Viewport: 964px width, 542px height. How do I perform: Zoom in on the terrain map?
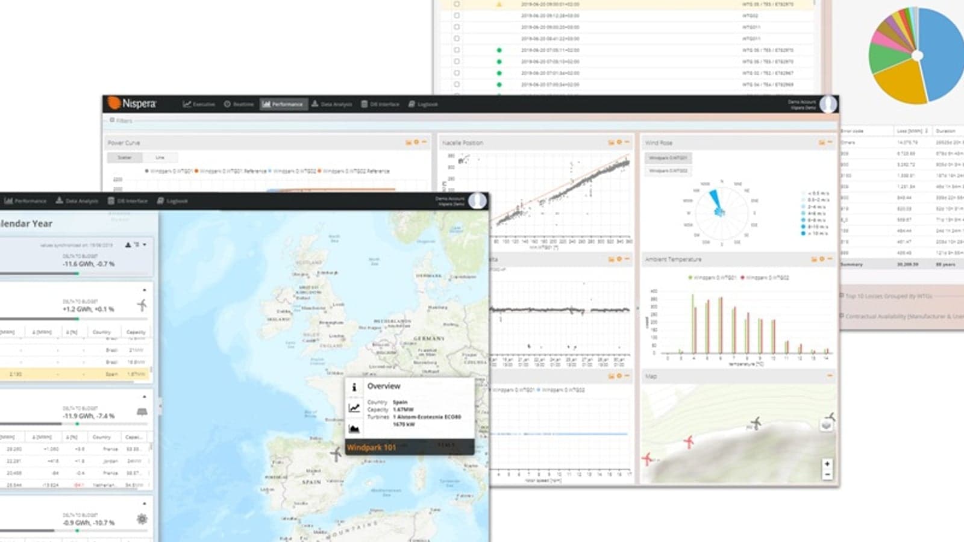click(x=827, y=464)
